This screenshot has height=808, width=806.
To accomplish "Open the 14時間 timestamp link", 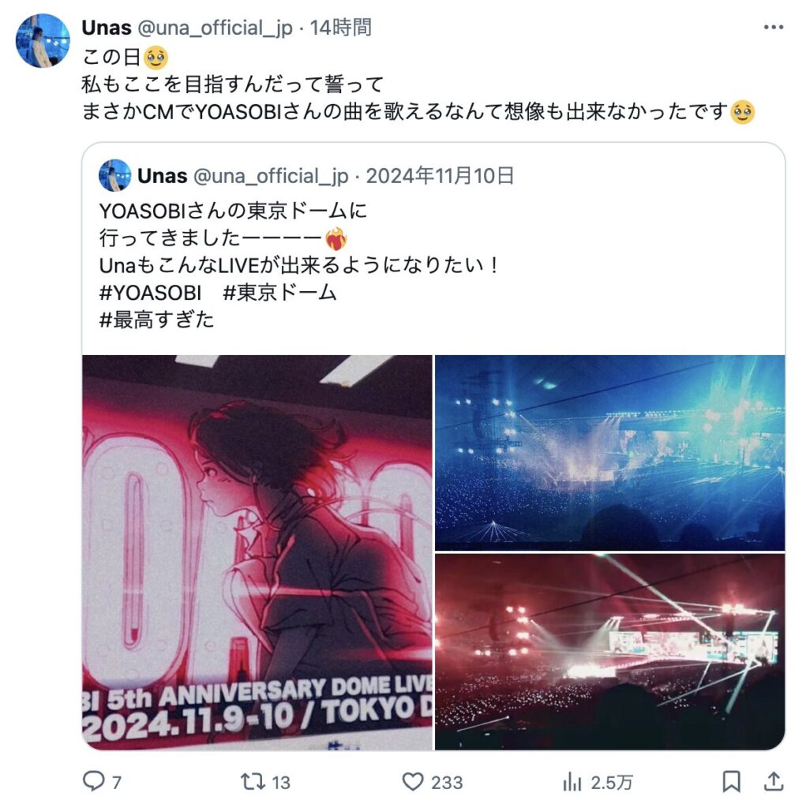I will (x=340, y=28).
